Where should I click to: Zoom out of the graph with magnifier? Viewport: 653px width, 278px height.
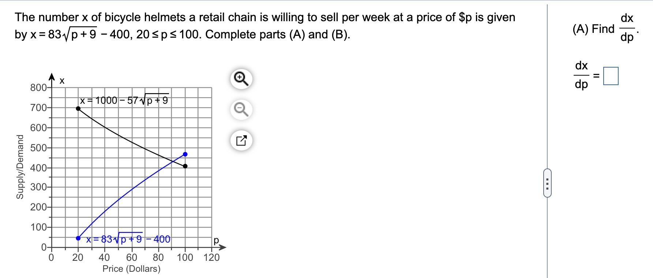pyautogui.click(x=241, y=110)
